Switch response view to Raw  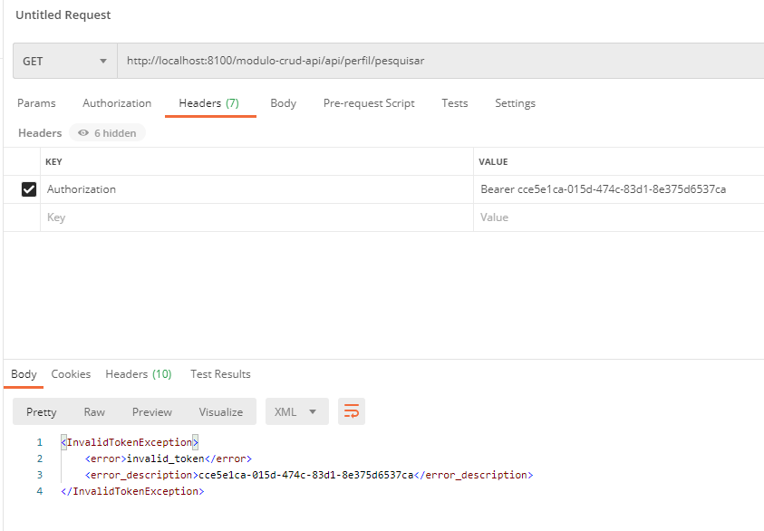click(x=94, y=412)
